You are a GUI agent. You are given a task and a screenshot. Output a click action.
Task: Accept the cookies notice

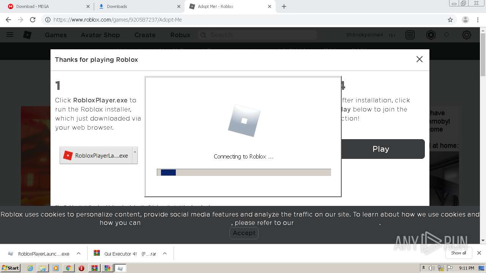pyautogui.click(x=244, y=233)
